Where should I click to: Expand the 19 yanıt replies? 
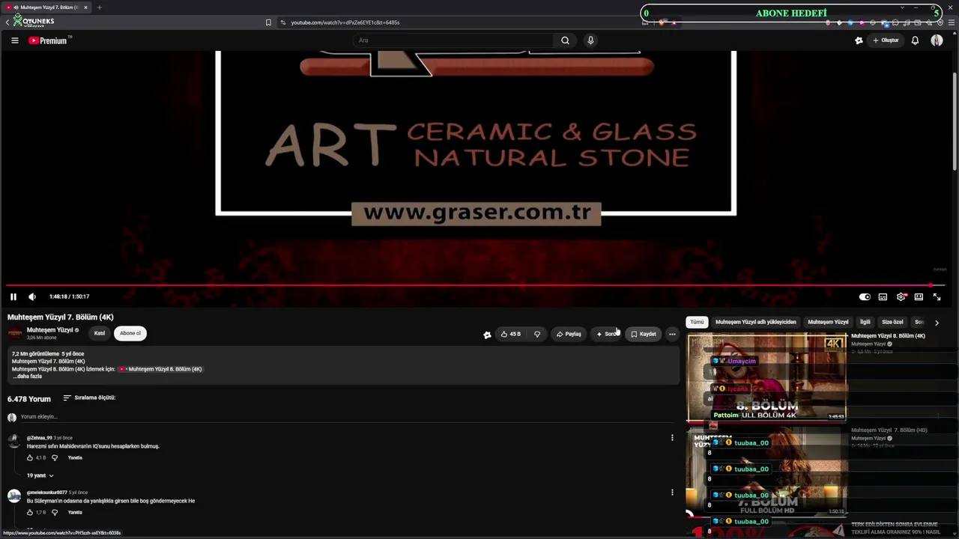(40, 475)
